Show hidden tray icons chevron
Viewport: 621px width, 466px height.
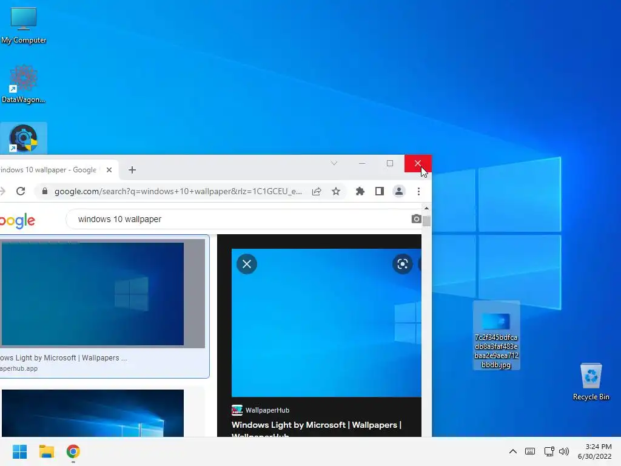tap(513, 451)
